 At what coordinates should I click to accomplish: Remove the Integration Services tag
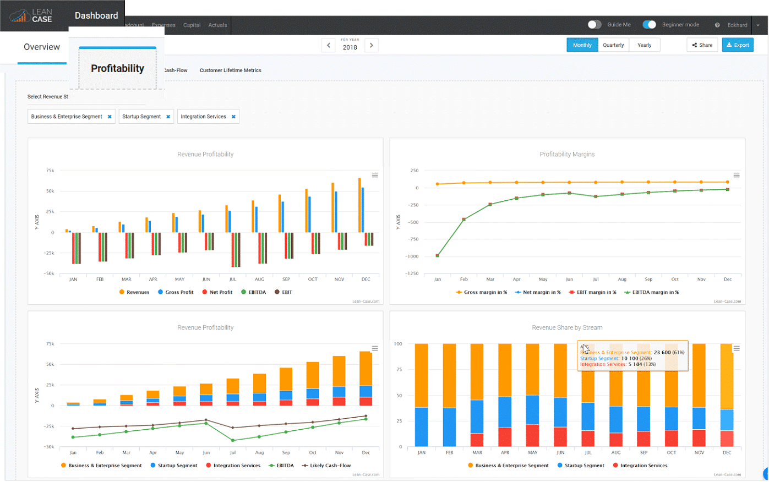click(x=233, y=117)
